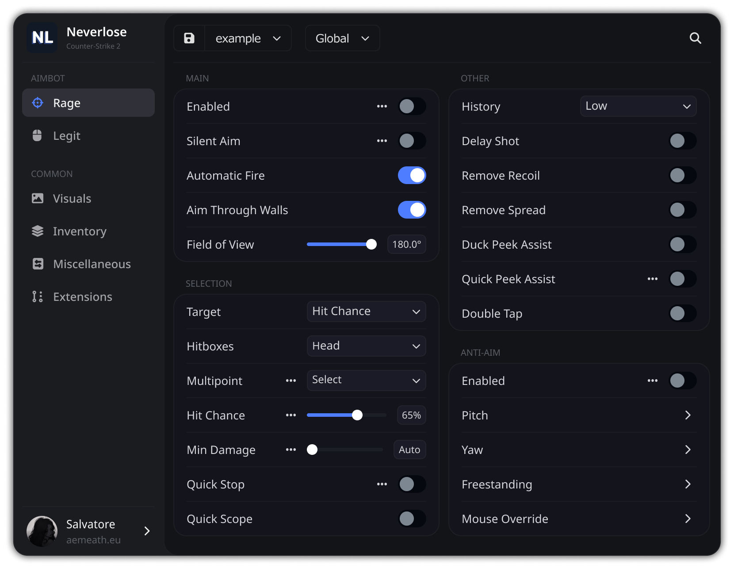This screenshot has height=569, width=734.
Task: Open Target dropdown showing Hit Chance
Action: pyautogui.click(x=367, y=311)
